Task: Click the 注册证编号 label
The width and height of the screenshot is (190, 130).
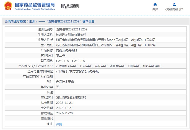Action: pos(45,29)
